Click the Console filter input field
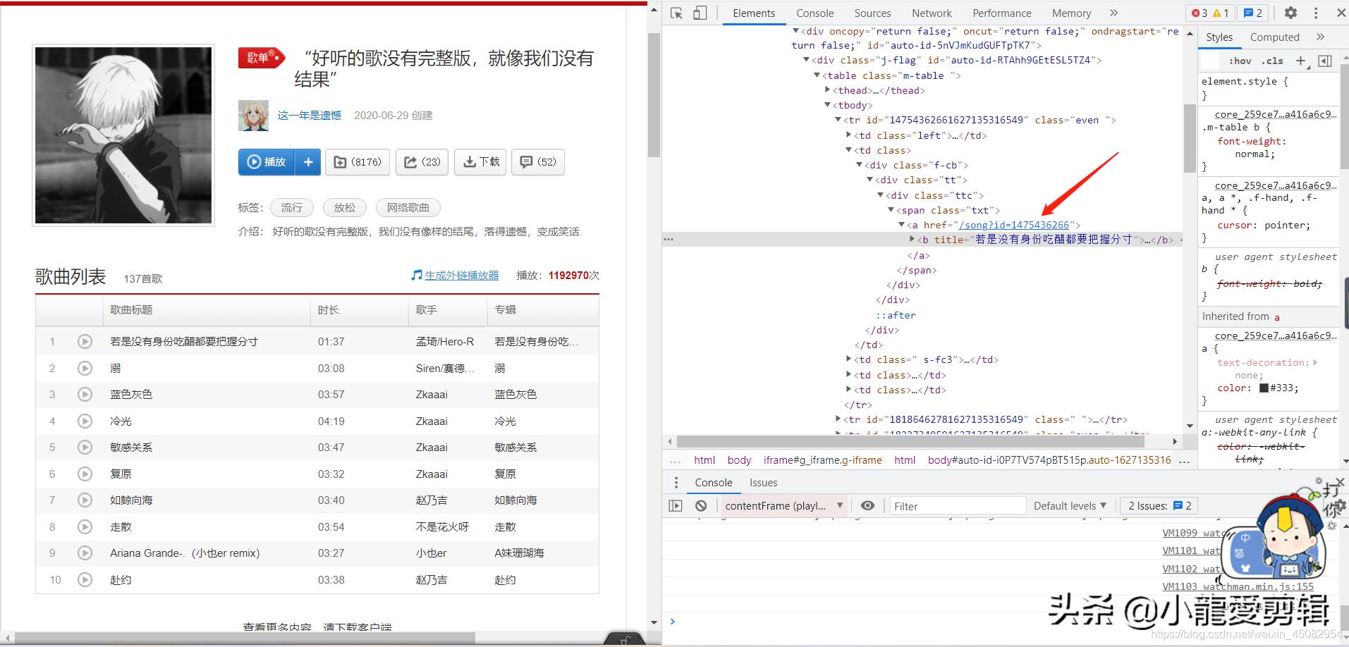This screenshot has height=647, width=1349. pos(958,505)
